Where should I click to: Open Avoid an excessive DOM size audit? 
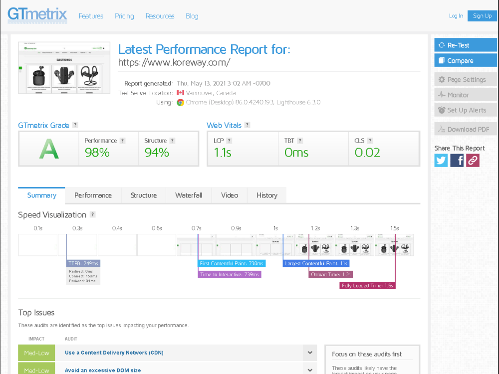pos(103,370)
